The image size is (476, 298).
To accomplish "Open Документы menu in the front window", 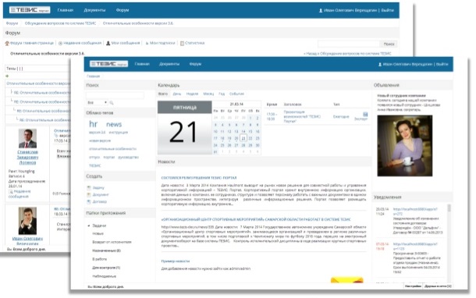I will tap(169, 64).
